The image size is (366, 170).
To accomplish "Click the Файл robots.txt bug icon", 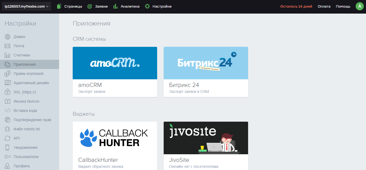I will pyautogui.click(x=7, y=129).
